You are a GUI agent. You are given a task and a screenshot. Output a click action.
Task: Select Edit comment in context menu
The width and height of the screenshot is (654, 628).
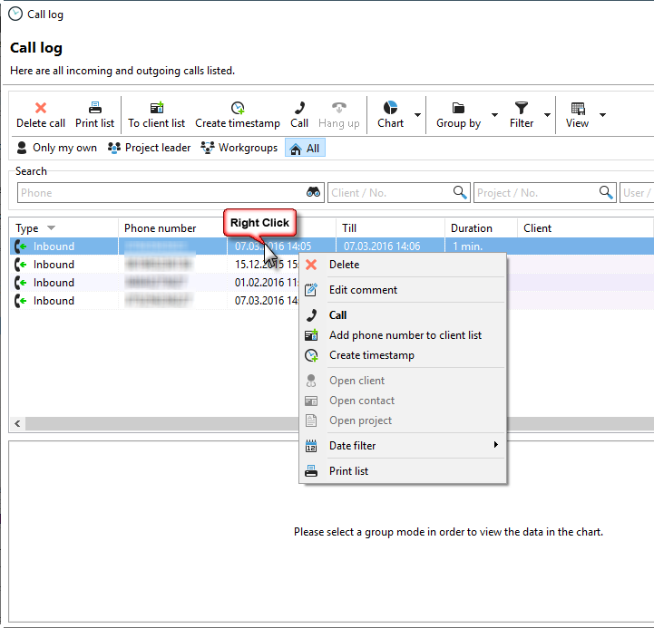coord(363,290)
